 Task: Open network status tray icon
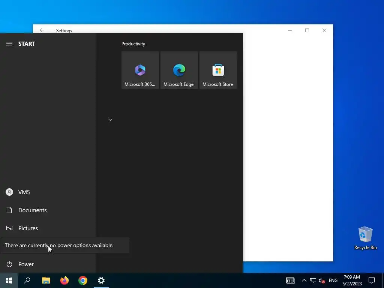point(313,280)
